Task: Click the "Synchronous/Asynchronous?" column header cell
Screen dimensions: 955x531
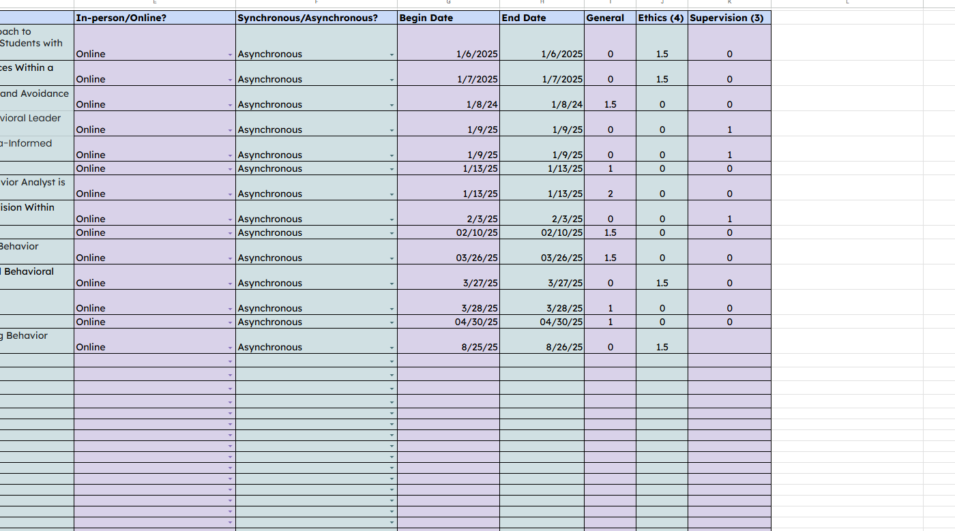Action: 316,18
